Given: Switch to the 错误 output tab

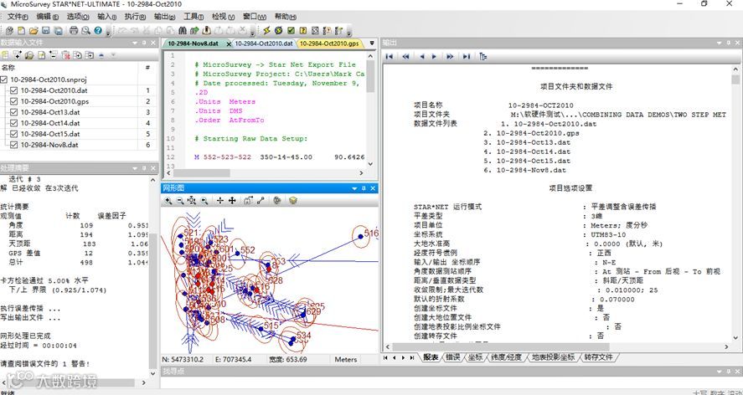Looking at the screenshot, I should point(453,357).
